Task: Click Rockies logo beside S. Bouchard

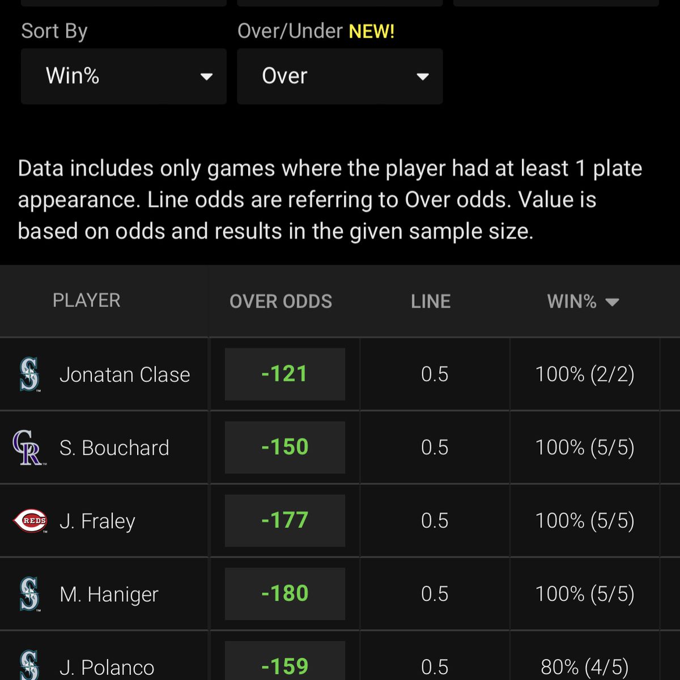Action: tap(28, 448)
